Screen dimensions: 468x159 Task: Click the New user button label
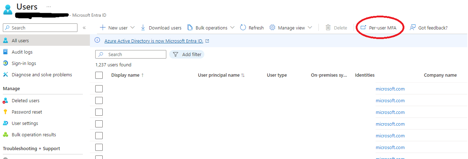coord(118,28)
